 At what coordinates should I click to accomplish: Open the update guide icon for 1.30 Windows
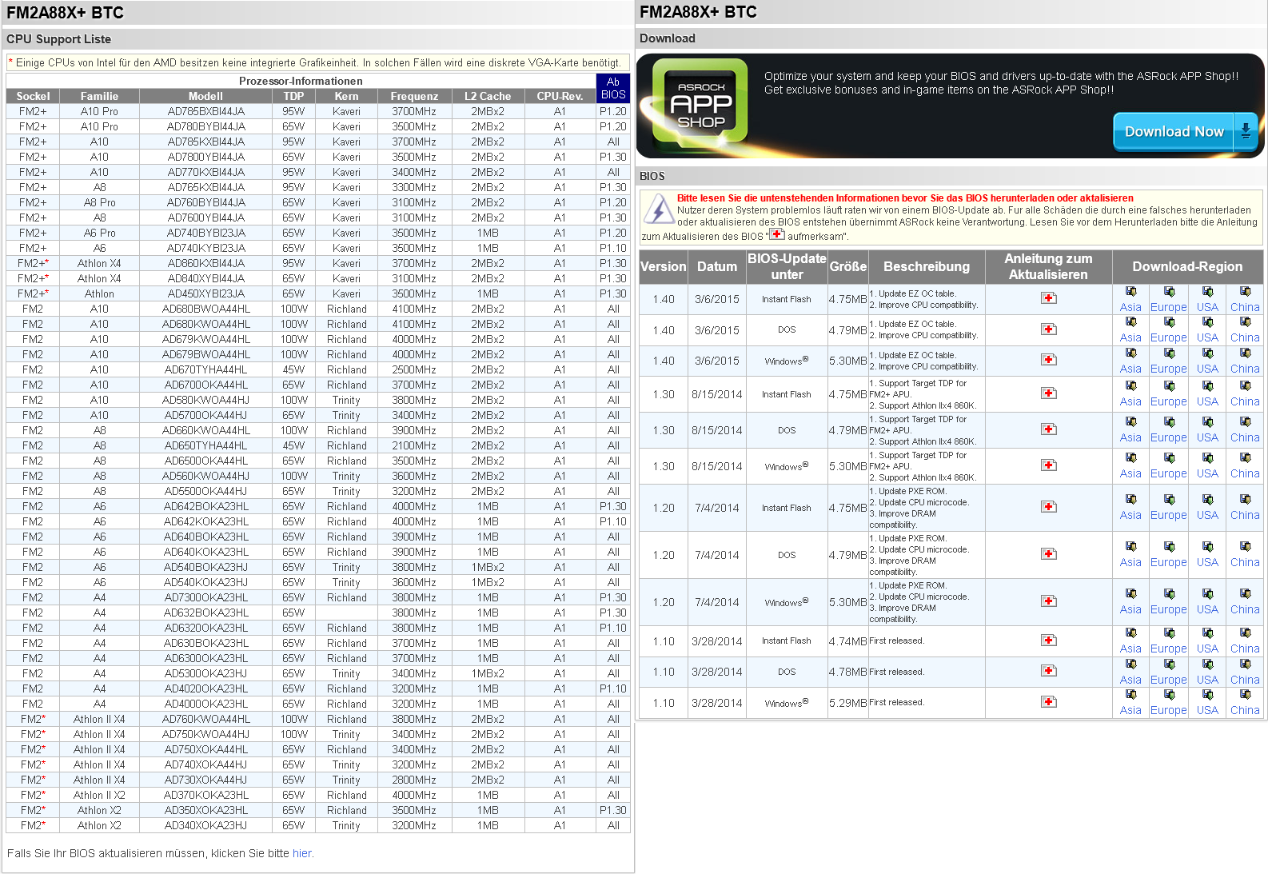click(1049, 465)
